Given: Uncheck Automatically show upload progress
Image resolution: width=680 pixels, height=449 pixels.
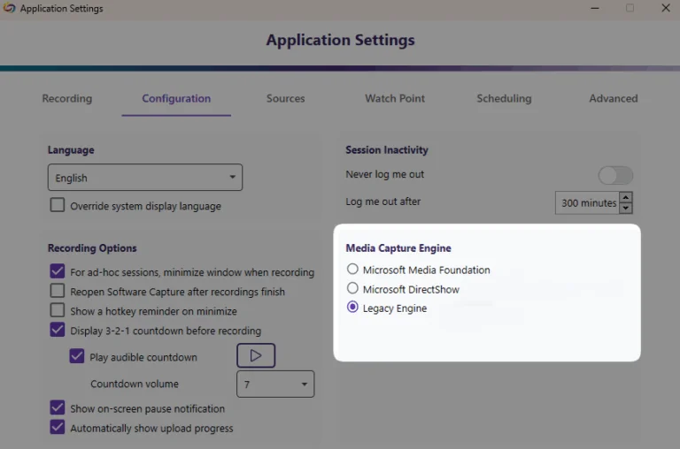Looking at the screenshot, I should click(58, 427).
